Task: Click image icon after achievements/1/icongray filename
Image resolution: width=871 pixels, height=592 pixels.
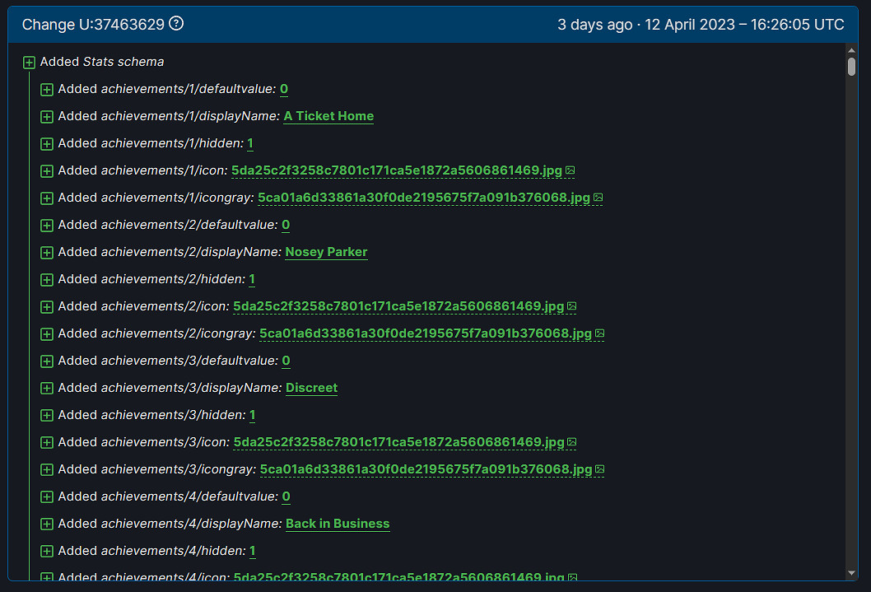Action: pyautogui.click(x=599, y=198)
